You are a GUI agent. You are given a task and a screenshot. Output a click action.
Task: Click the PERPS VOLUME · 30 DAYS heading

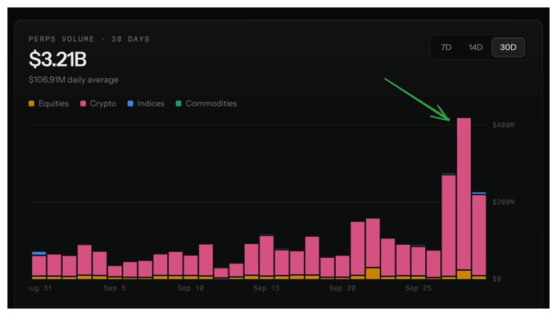tap(89, 39)
